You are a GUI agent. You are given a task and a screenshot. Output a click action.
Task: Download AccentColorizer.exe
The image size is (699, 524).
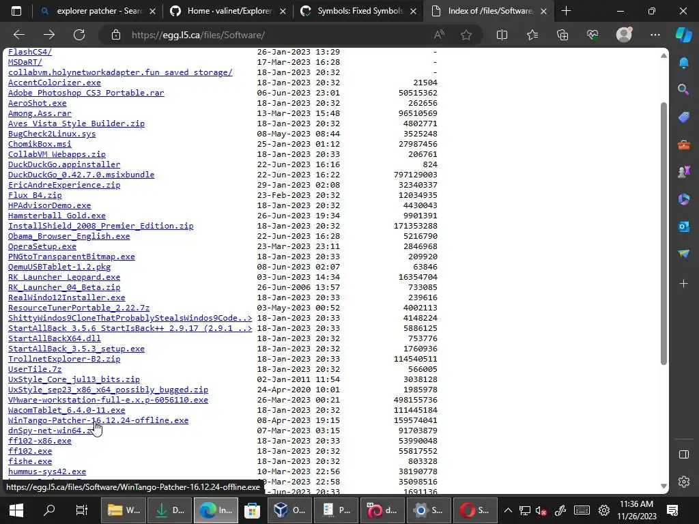(55, 83)
